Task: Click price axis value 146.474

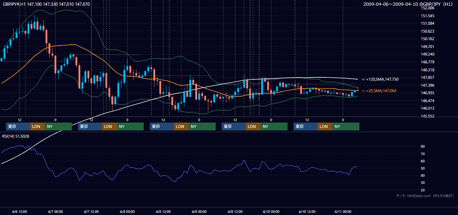Action: pyautogui.click(x=428, y=101)
